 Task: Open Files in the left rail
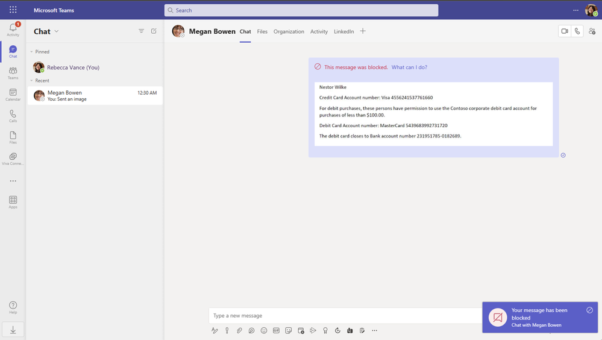(13, 137)
